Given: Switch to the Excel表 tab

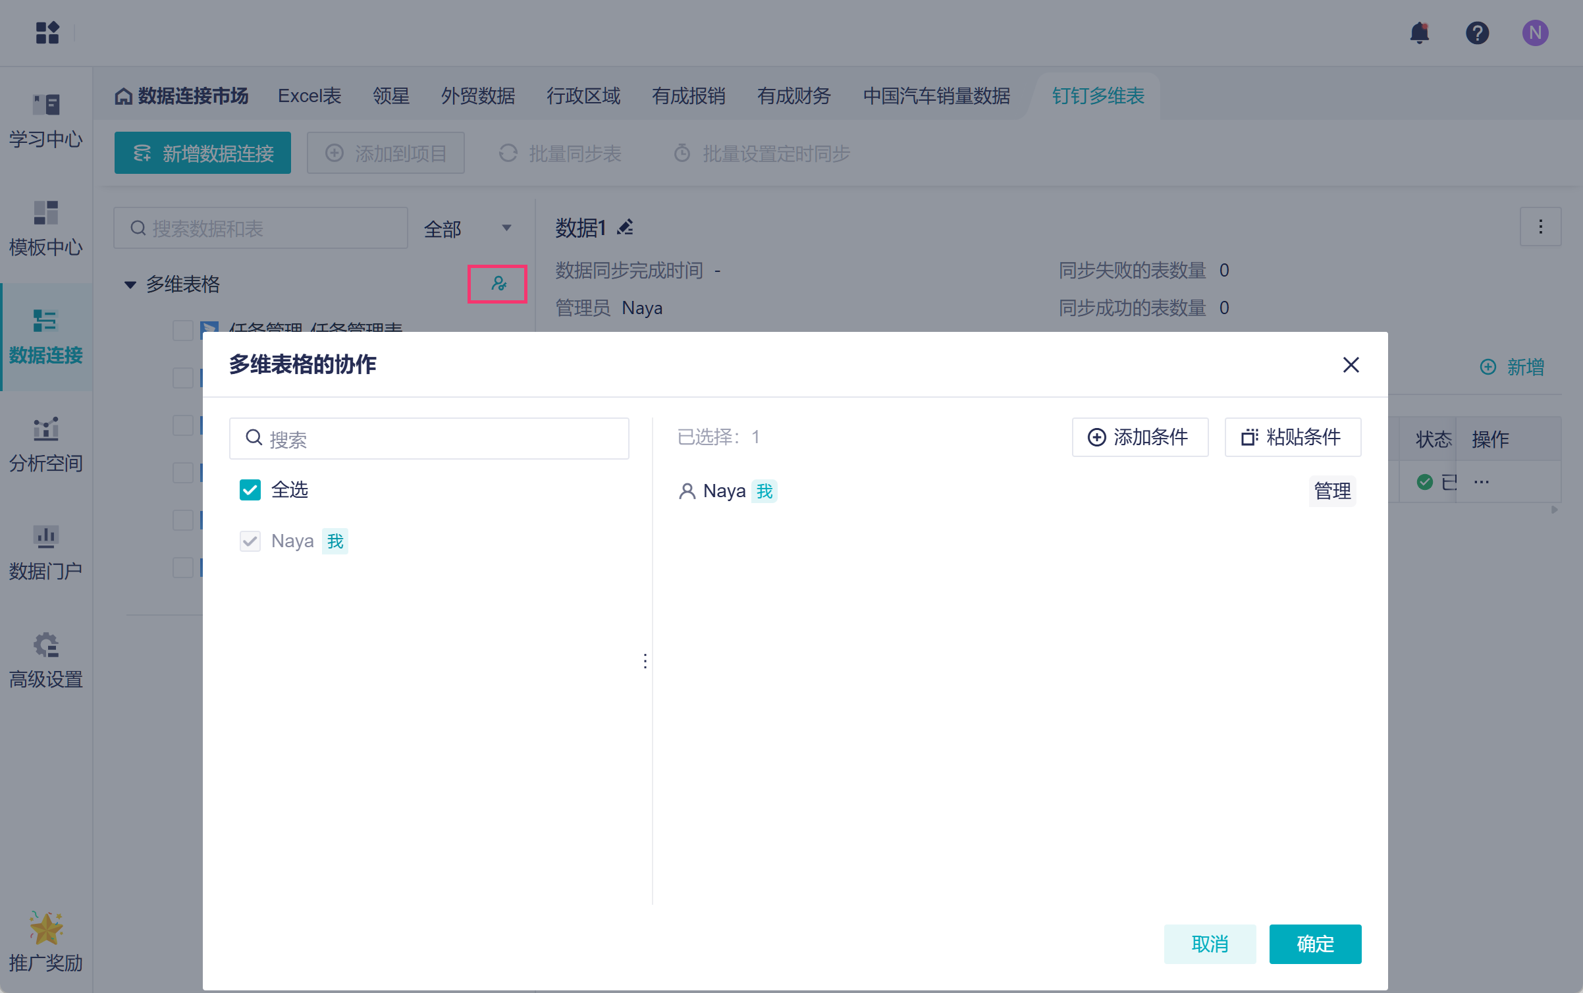Looking at the screenshot, I should tap(309, 96).
